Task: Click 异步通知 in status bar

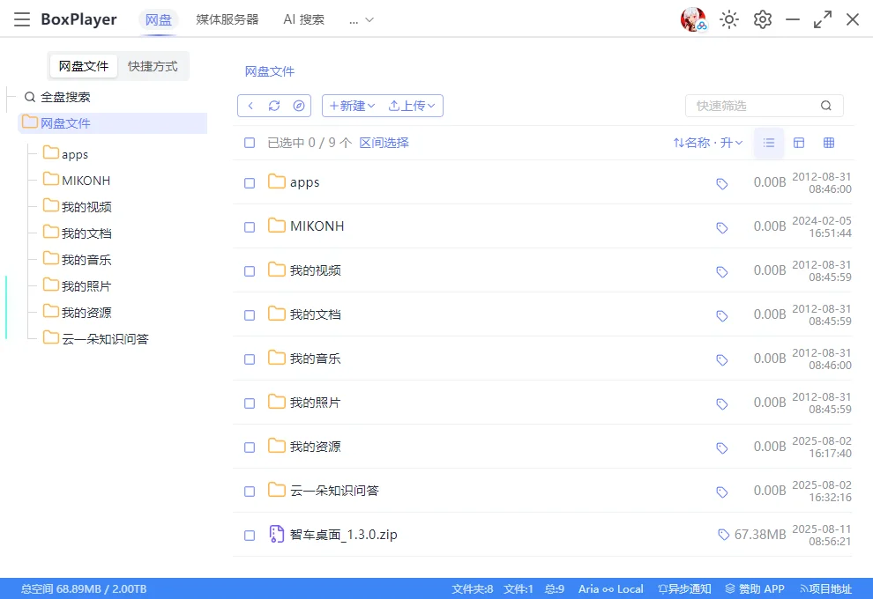Action: (684, 589)
